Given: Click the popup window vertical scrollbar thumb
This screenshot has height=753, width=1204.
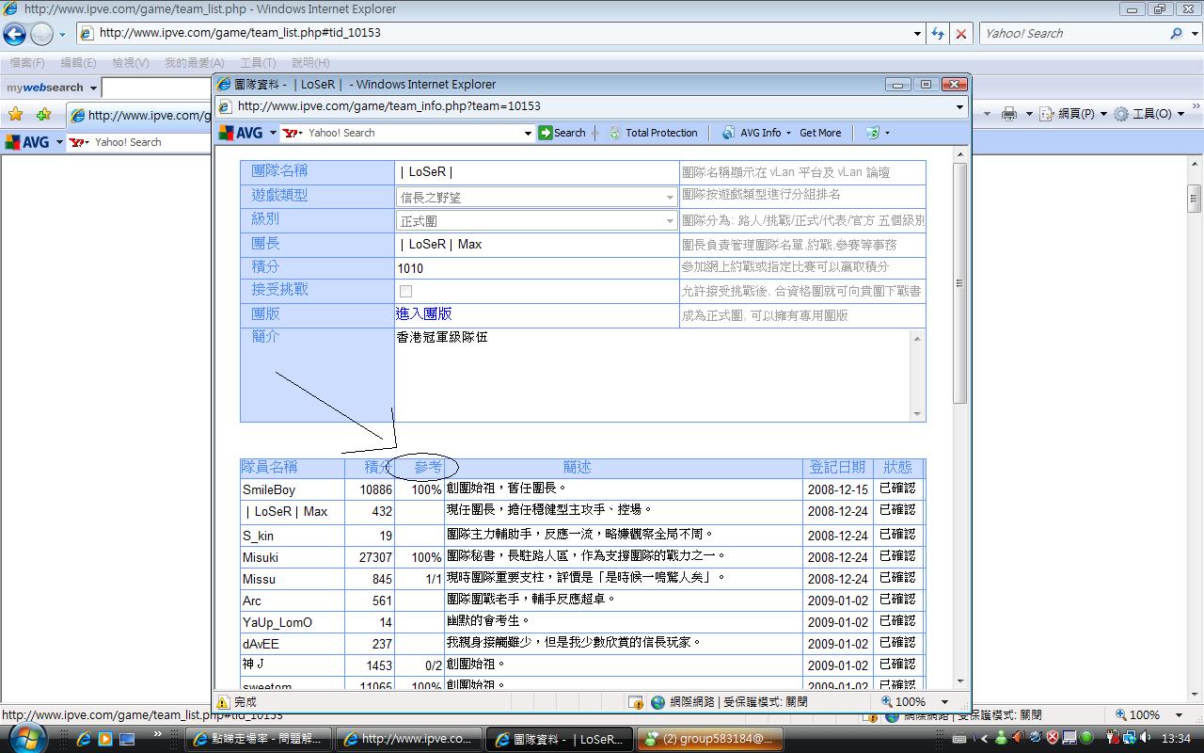Looking at the screenshot, I should (959, 282).
